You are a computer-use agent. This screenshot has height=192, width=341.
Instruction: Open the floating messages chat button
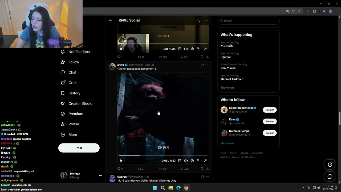(330, 177)
